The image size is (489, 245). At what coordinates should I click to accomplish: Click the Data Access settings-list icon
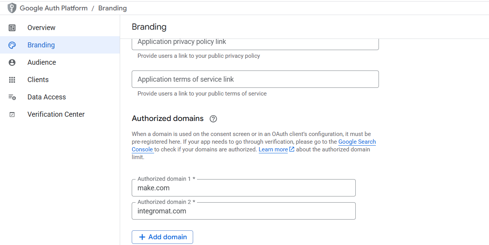(x=12, y=97)
